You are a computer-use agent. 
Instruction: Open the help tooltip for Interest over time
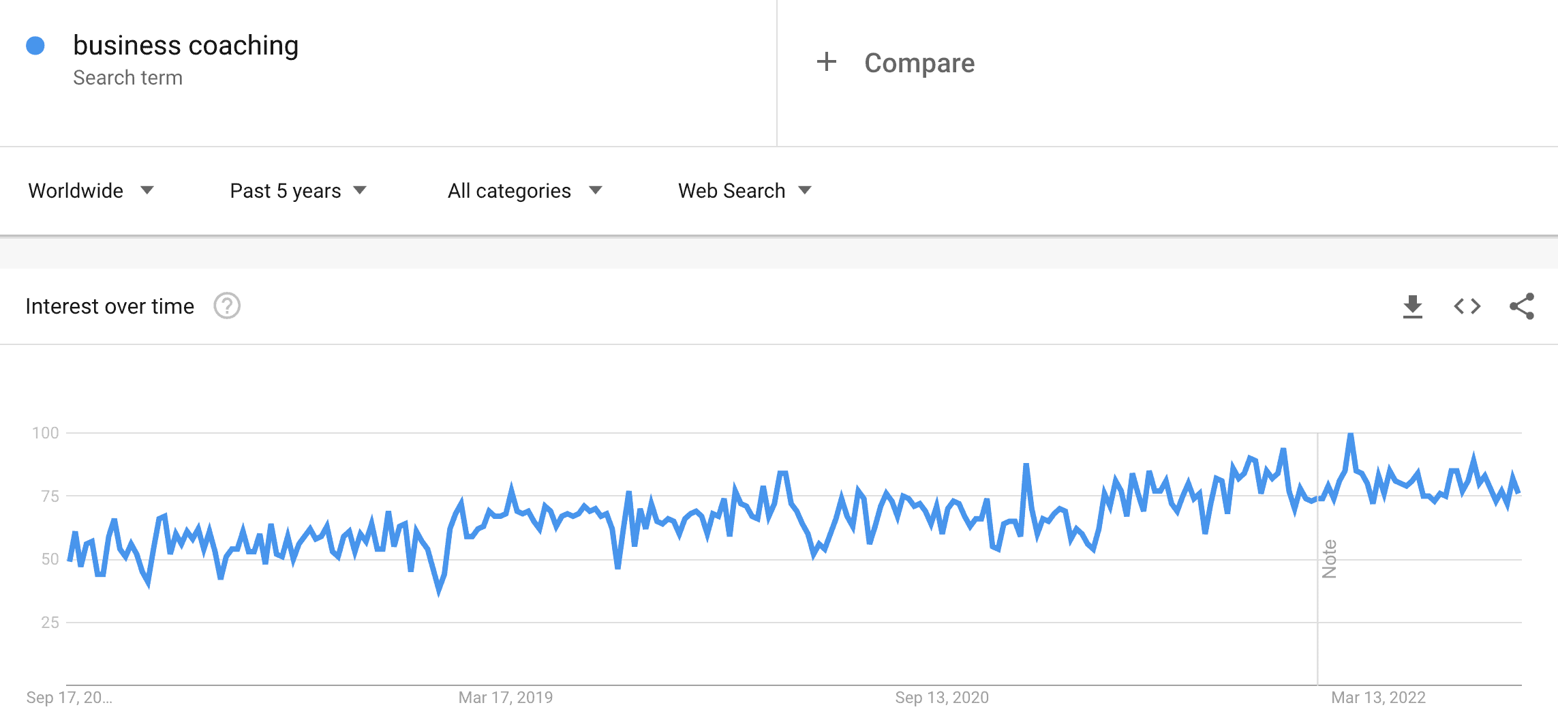coord(228,306)
